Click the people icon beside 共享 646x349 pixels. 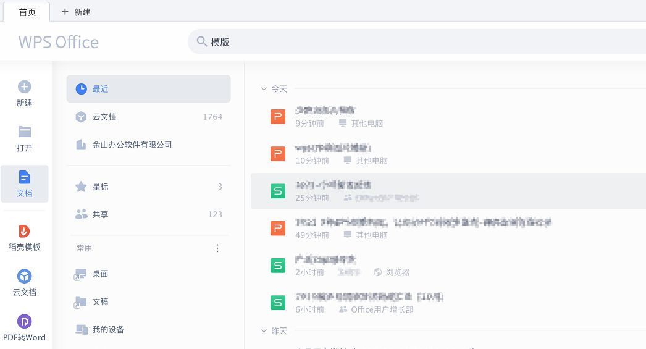coord(81,214)
